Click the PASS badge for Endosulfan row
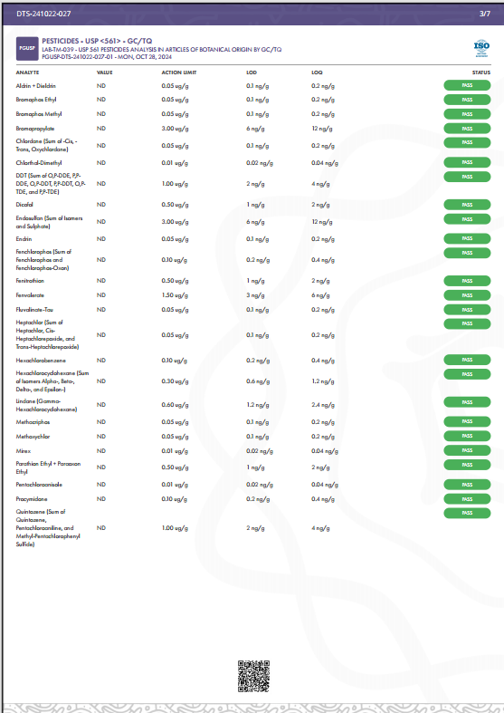The image size is (504, 713). [467, 219]
